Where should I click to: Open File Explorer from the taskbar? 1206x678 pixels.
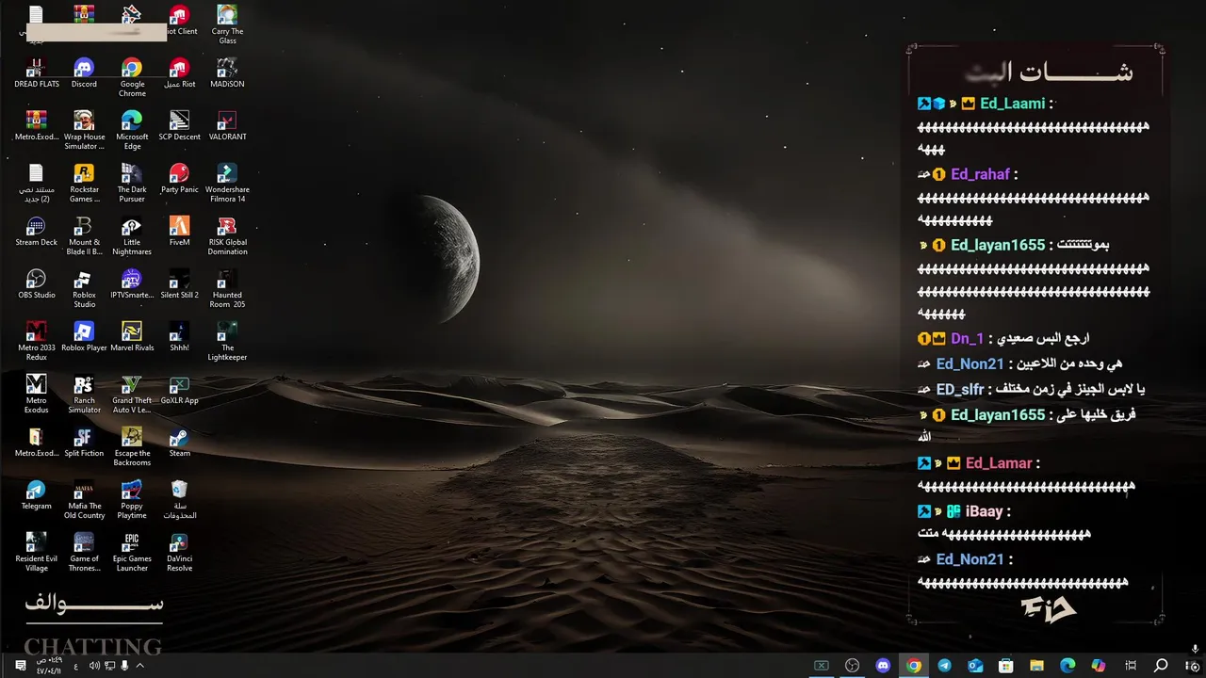click(x=1036, y=666)
